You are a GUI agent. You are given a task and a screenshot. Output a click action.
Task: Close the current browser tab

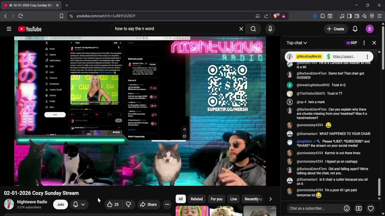point(57,5)
